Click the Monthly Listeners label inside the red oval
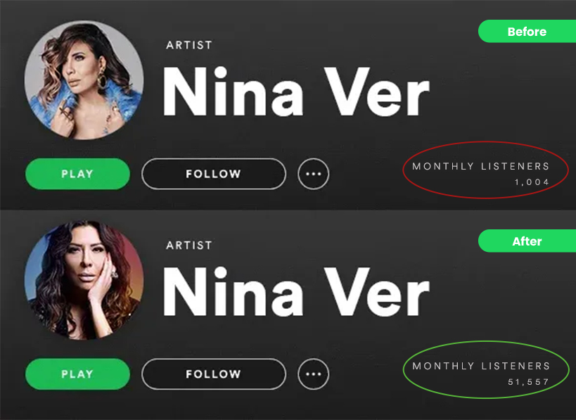576x420 pixels. pos(481,167)
